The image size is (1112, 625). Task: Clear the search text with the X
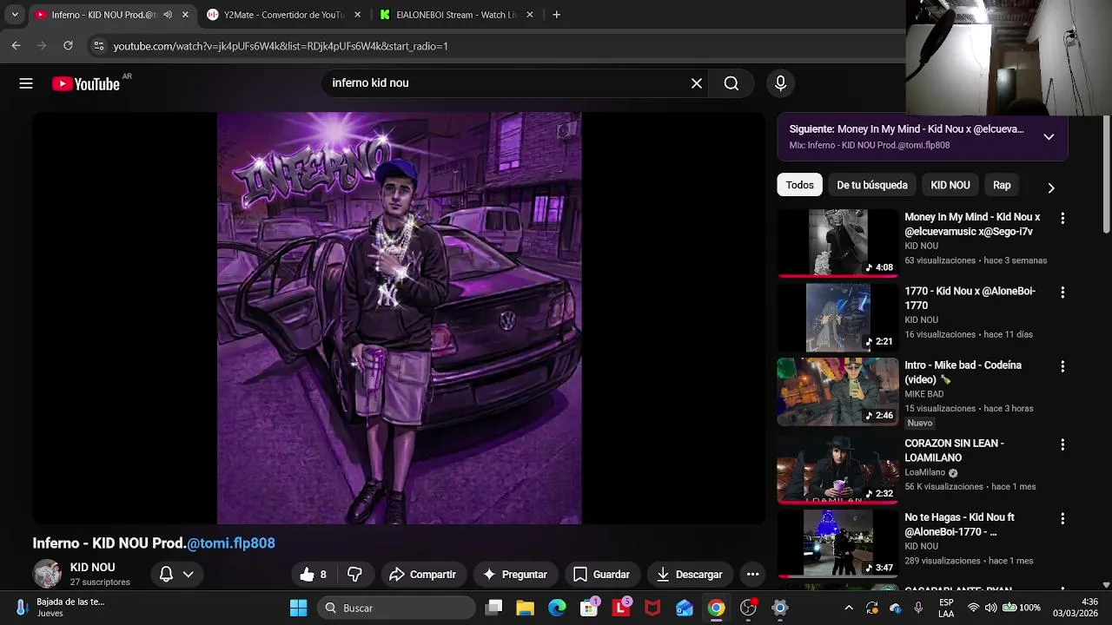click(x=697, y=83)
